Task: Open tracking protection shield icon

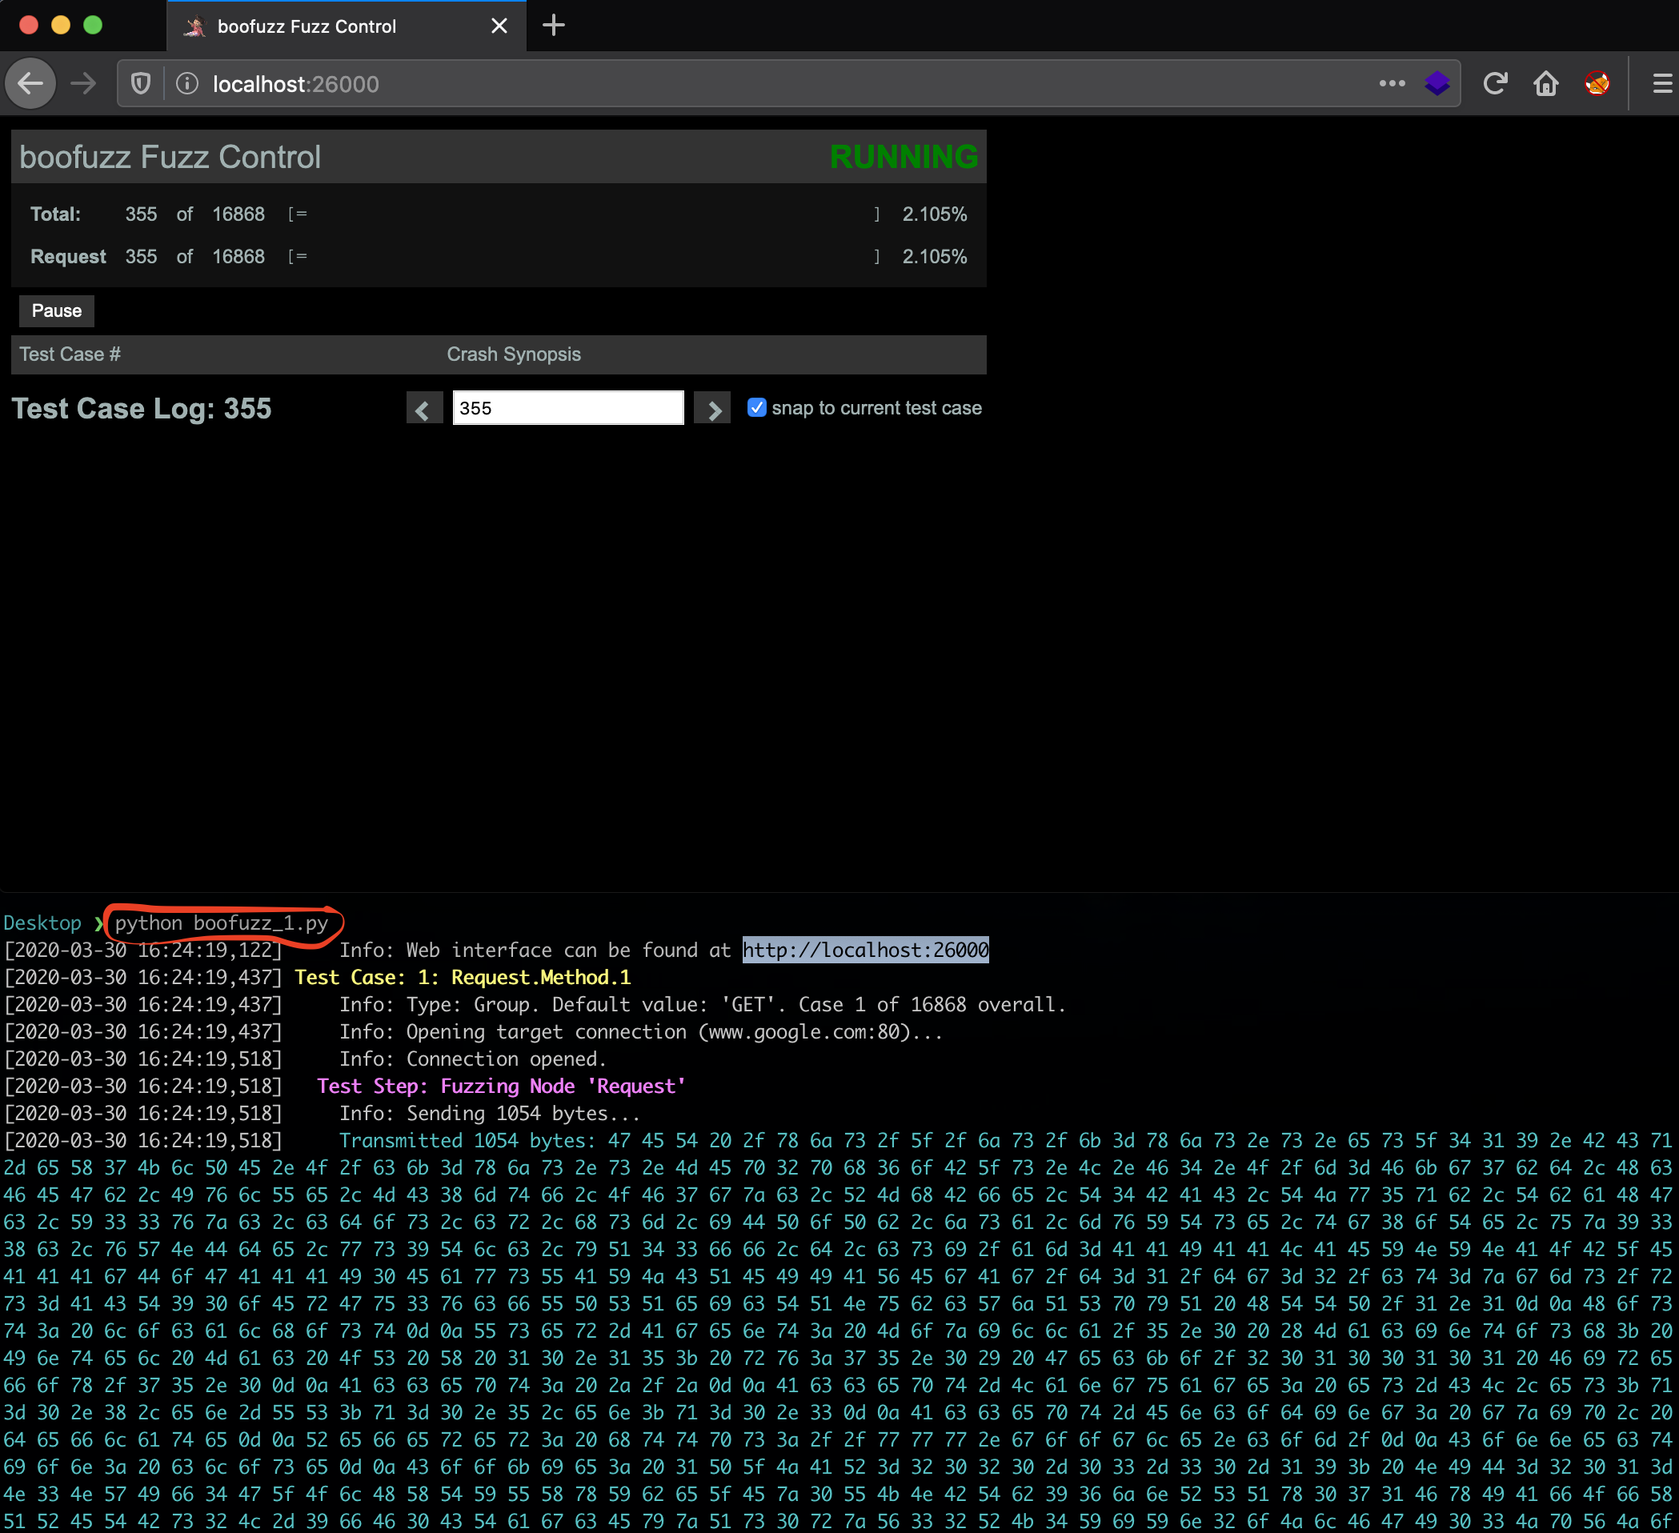Action: (x=141, y=83)
